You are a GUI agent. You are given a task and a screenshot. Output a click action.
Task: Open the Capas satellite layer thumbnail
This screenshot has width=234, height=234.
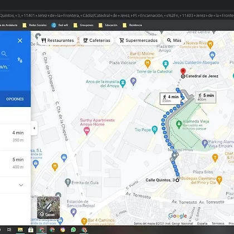pos(48,207)
